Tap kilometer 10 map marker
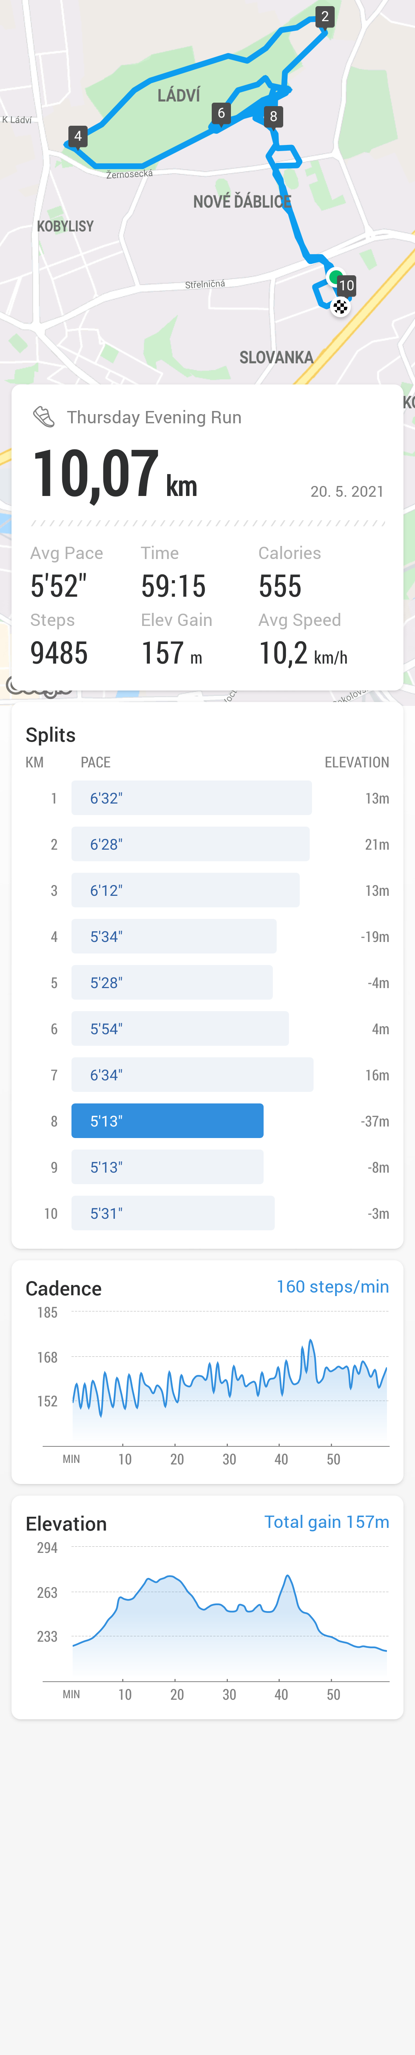The width and height of the screenshot is (415, 2055). coord(346,286)
